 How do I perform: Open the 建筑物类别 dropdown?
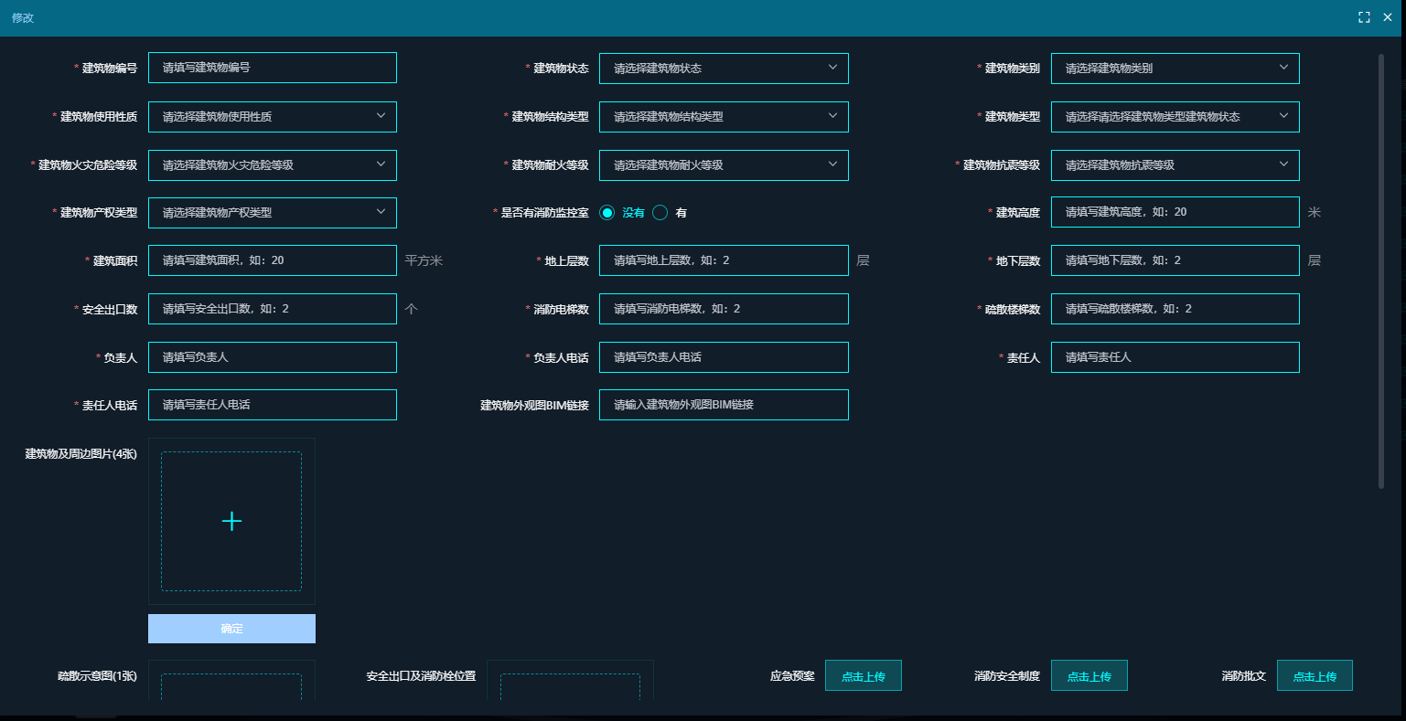coord(1175,69)
